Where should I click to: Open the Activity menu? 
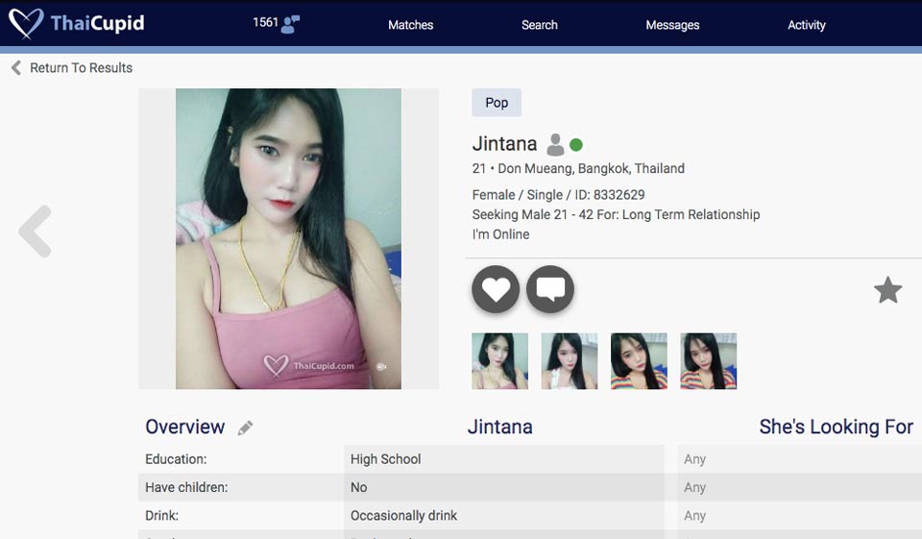pyautogui.click(x=806, y=25)
